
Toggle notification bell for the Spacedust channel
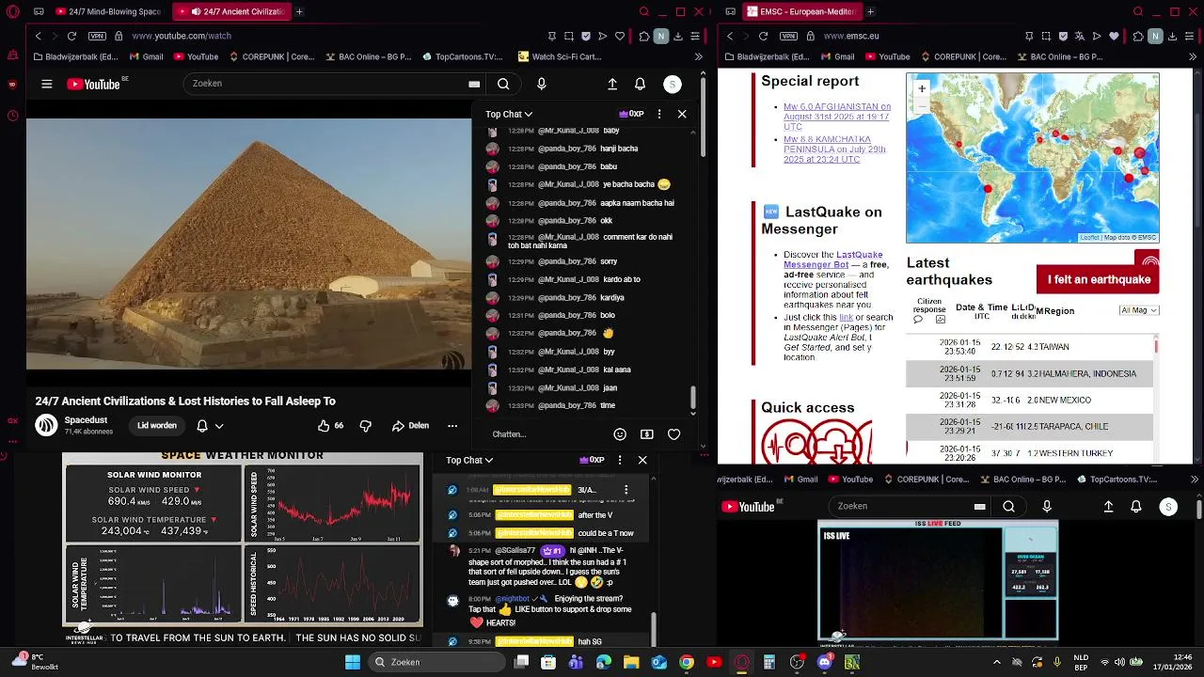[201, 425]
